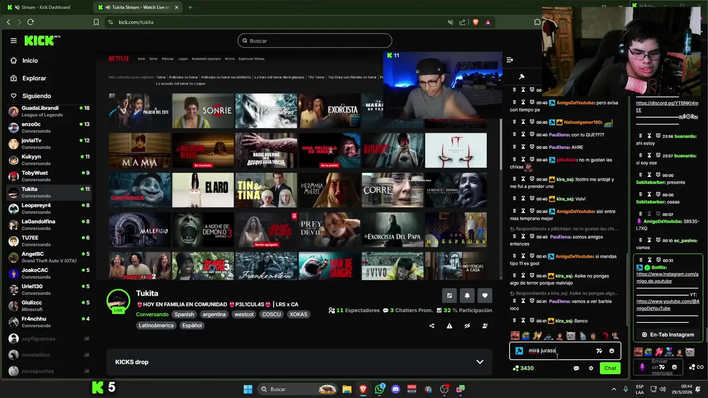Image resolution: width=708 pixels, height=398 pixels.
Task: Click the 3430 channel points balance
Action: tap(523, 368)
